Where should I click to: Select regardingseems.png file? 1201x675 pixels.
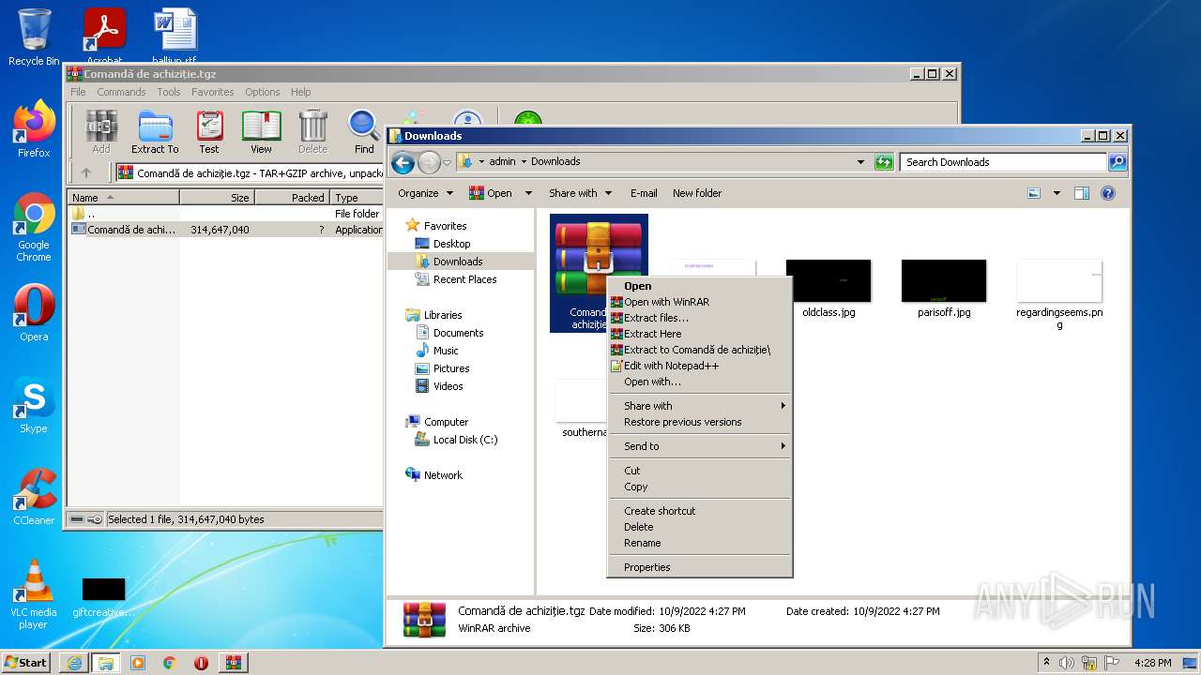pos(1059,293)
